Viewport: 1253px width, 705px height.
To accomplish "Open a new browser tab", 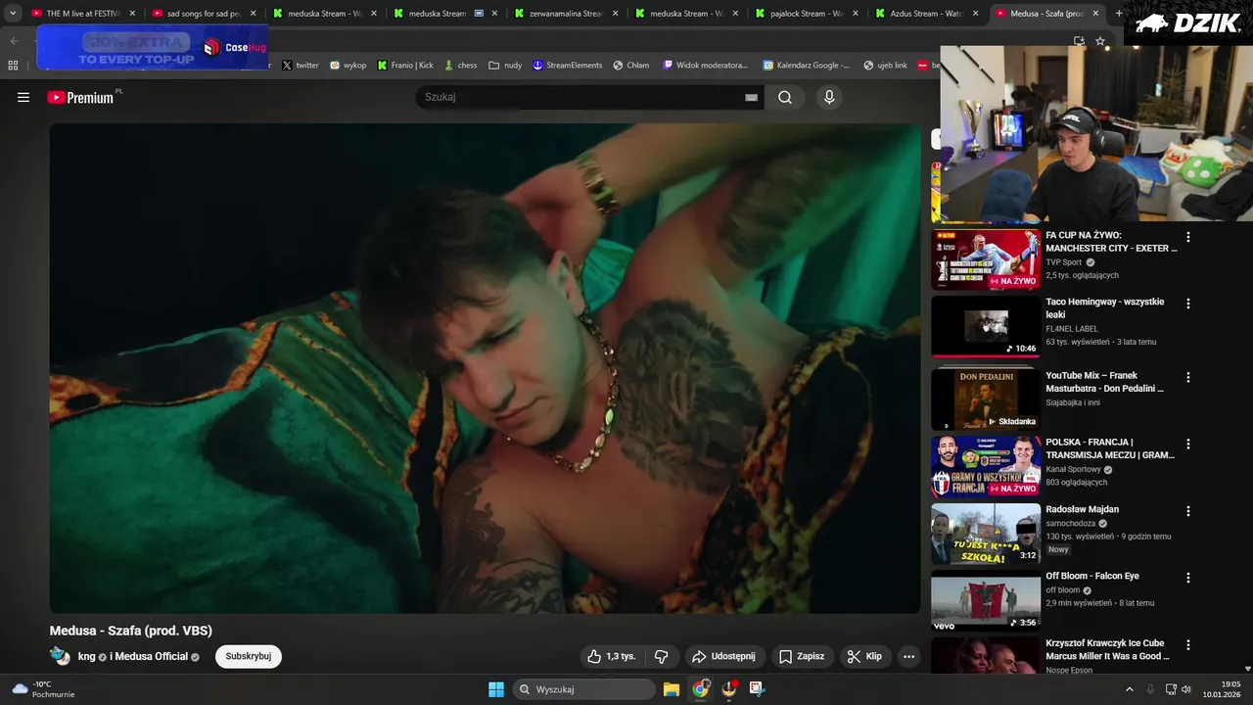I will [1118, 14].
